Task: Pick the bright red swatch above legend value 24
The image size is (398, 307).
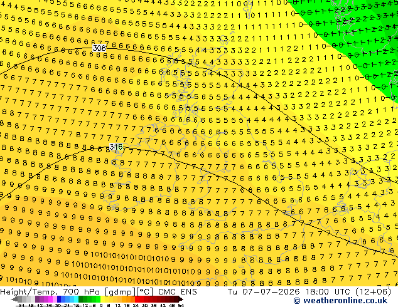Action: point(137,299)
